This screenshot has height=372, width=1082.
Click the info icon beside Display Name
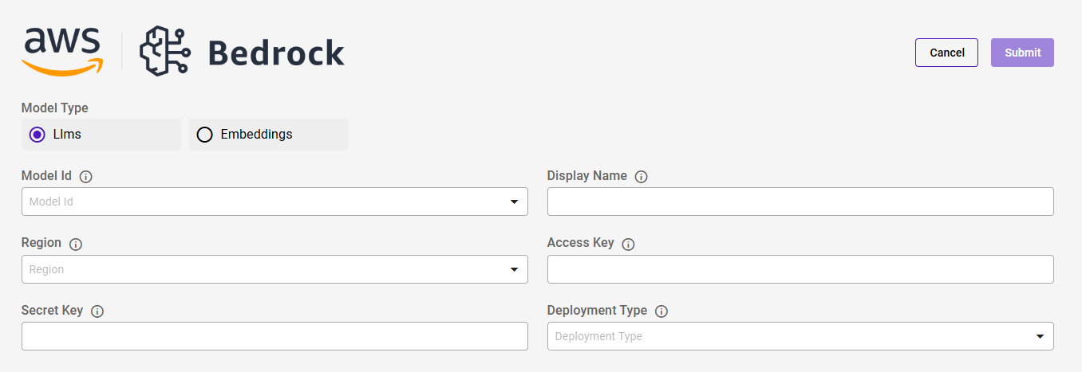coord(641,177)
